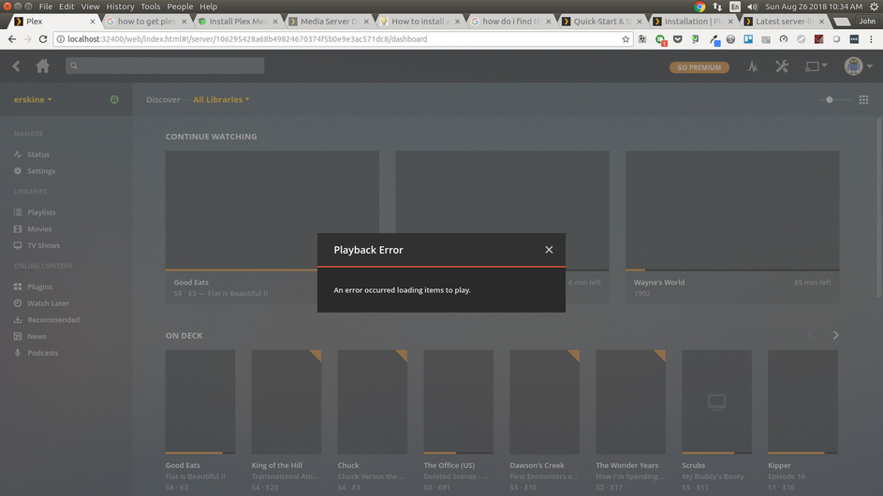The height and width of the screenshot is (496, 883).
Task: Switch to the Install Plex Media tab
Action: coord(238,22)
